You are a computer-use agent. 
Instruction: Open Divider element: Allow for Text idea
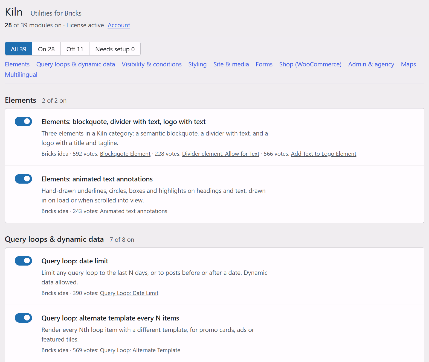(x=221, y=154)
